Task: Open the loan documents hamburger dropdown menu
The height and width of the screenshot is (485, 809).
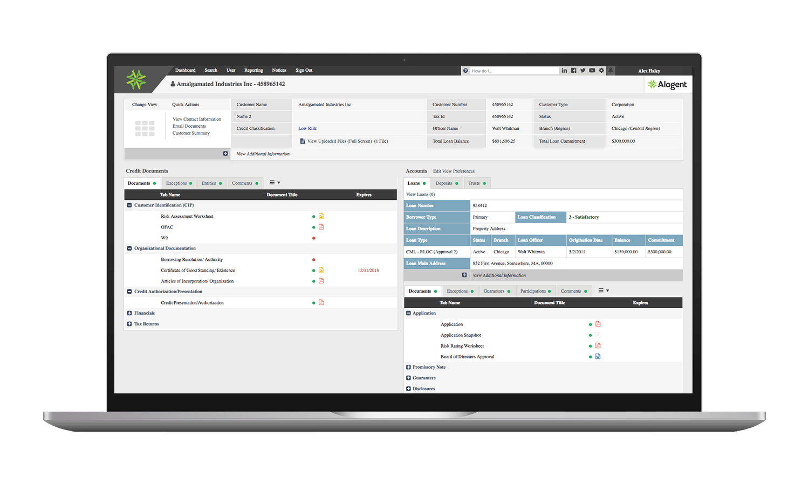Action: tap(604, 290)
